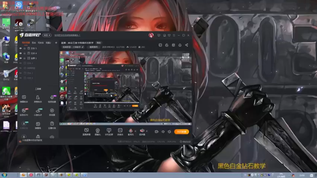Open the skin shirt icon in title bar
The height and width of the screenshot is (178, 317).
pyautogui.click(x=169, y=35)
